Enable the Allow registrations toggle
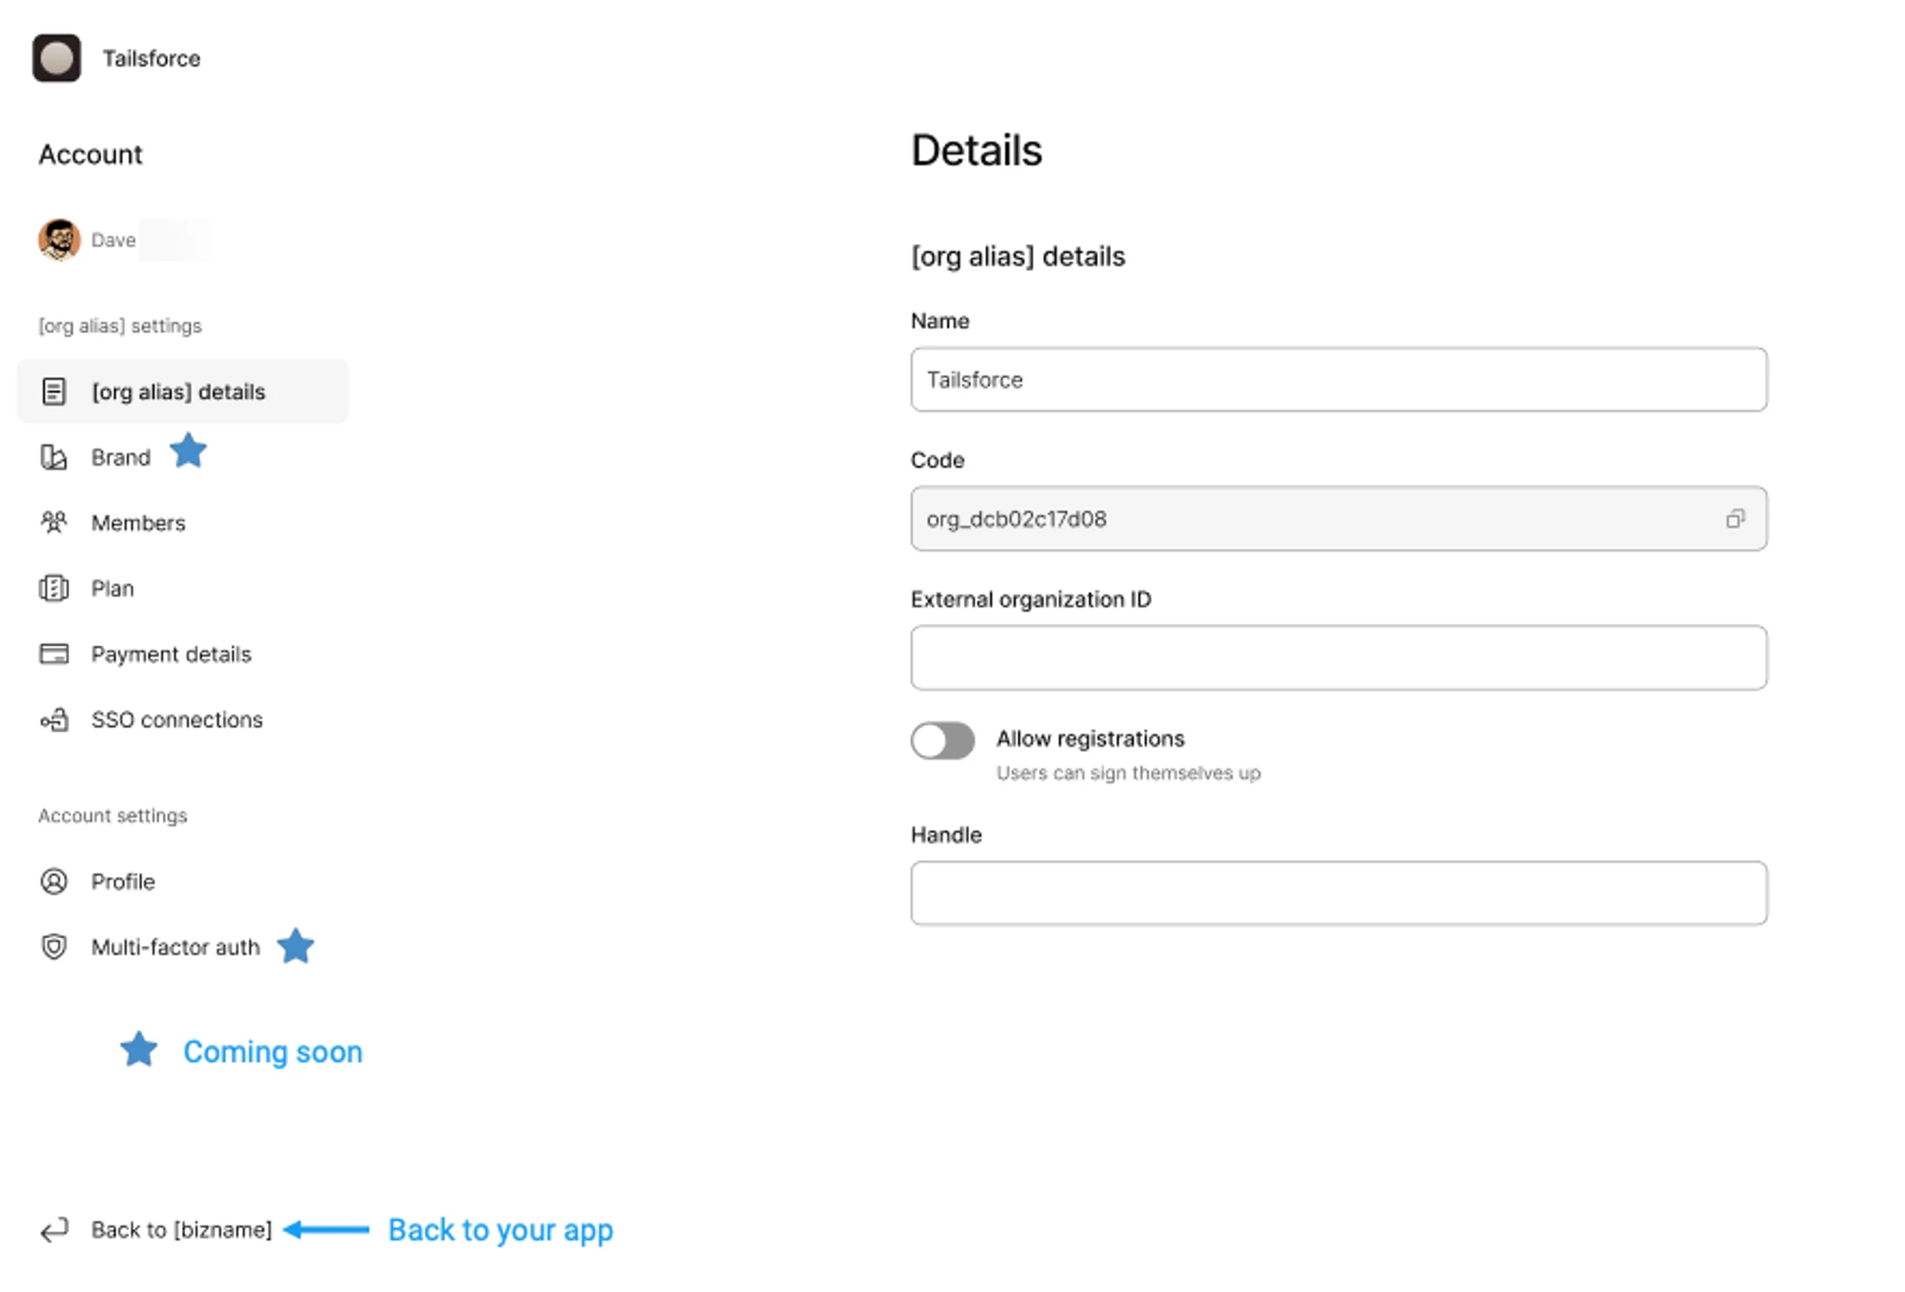This screenshot has height=1292, width=1905. tap(942, 740)
